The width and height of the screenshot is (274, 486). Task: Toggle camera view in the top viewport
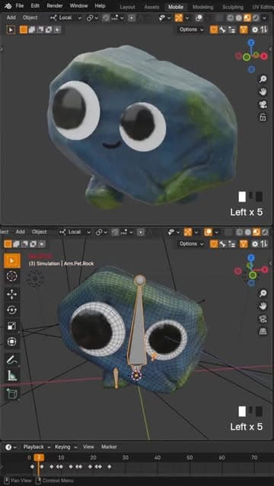pyautogui.click(x=263, y=104)
